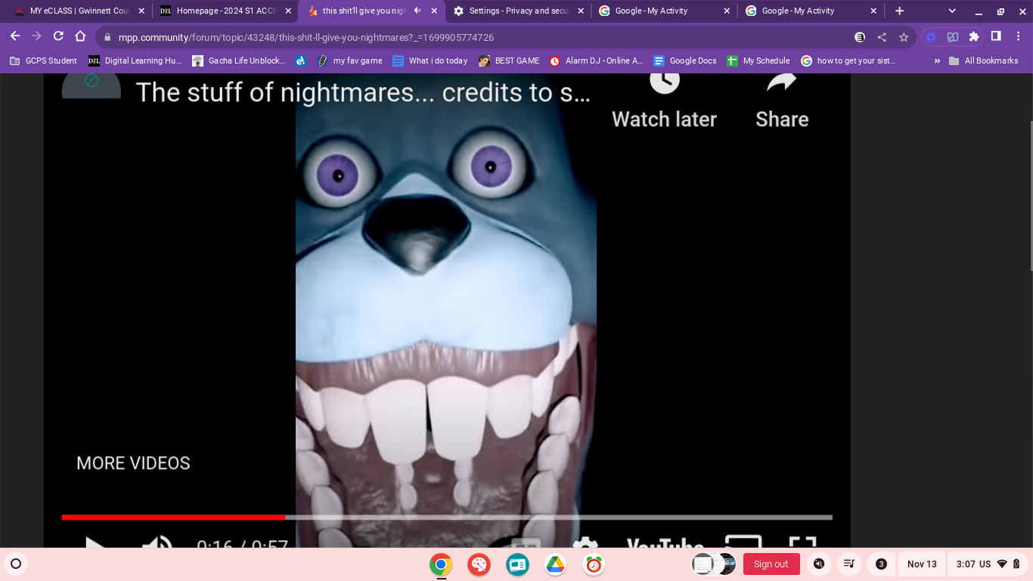
Task: Open the paint palette shelf app
Action: 478,564
